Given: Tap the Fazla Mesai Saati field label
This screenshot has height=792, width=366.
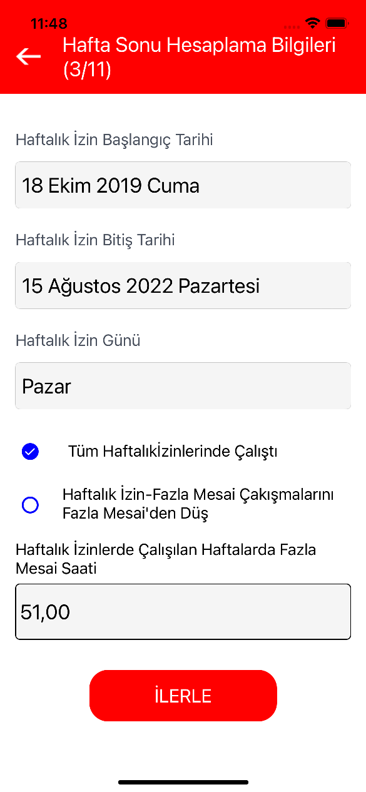Looking at the screenshot, I should (x=166, y=559).
